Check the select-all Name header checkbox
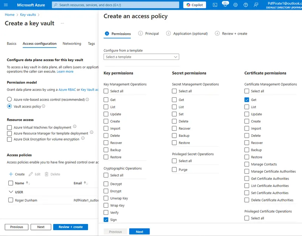The image size is (302, 236). [11, 183]
